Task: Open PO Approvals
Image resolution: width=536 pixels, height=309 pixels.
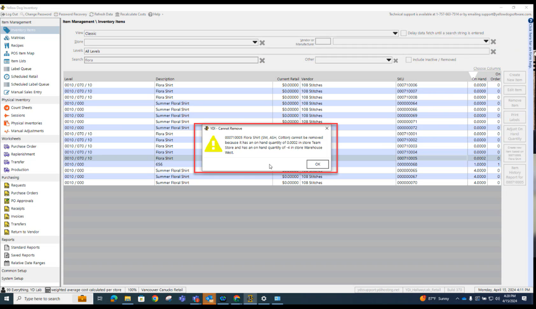Action: click(x=22, y=201)
